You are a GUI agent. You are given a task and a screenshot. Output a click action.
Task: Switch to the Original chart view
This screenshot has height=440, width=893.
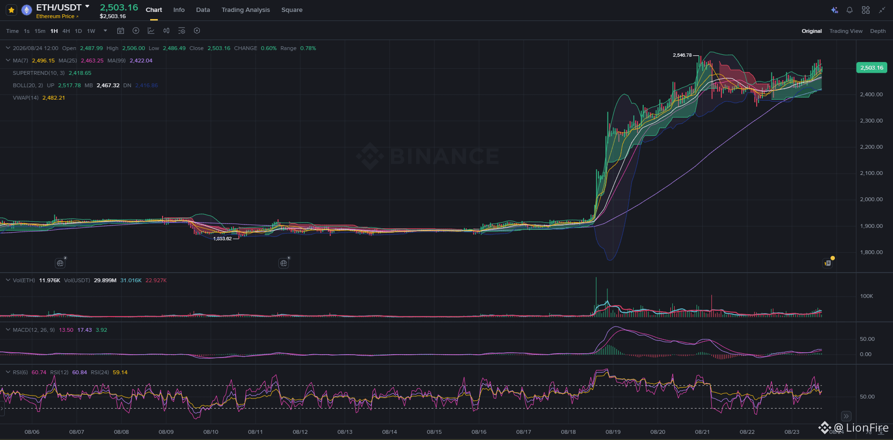click(x=811, y=31)
